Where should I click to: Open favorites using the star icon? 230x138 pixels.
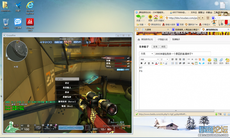(x=161, y=17)
